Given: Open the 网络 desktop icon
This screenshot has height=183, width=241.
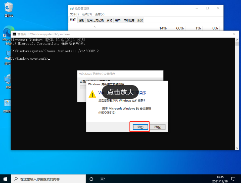Looking at the screenshot, I should (8, 79).
